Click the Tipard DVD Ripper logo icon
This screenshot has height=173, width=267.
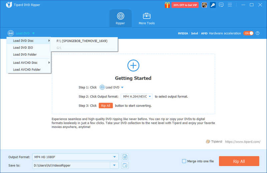click(9, 5)
